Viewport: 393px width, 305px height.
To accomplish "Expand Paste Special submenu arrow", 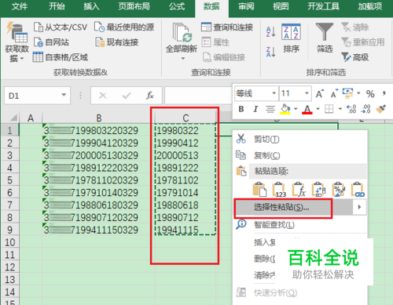I will pos(359,207).
